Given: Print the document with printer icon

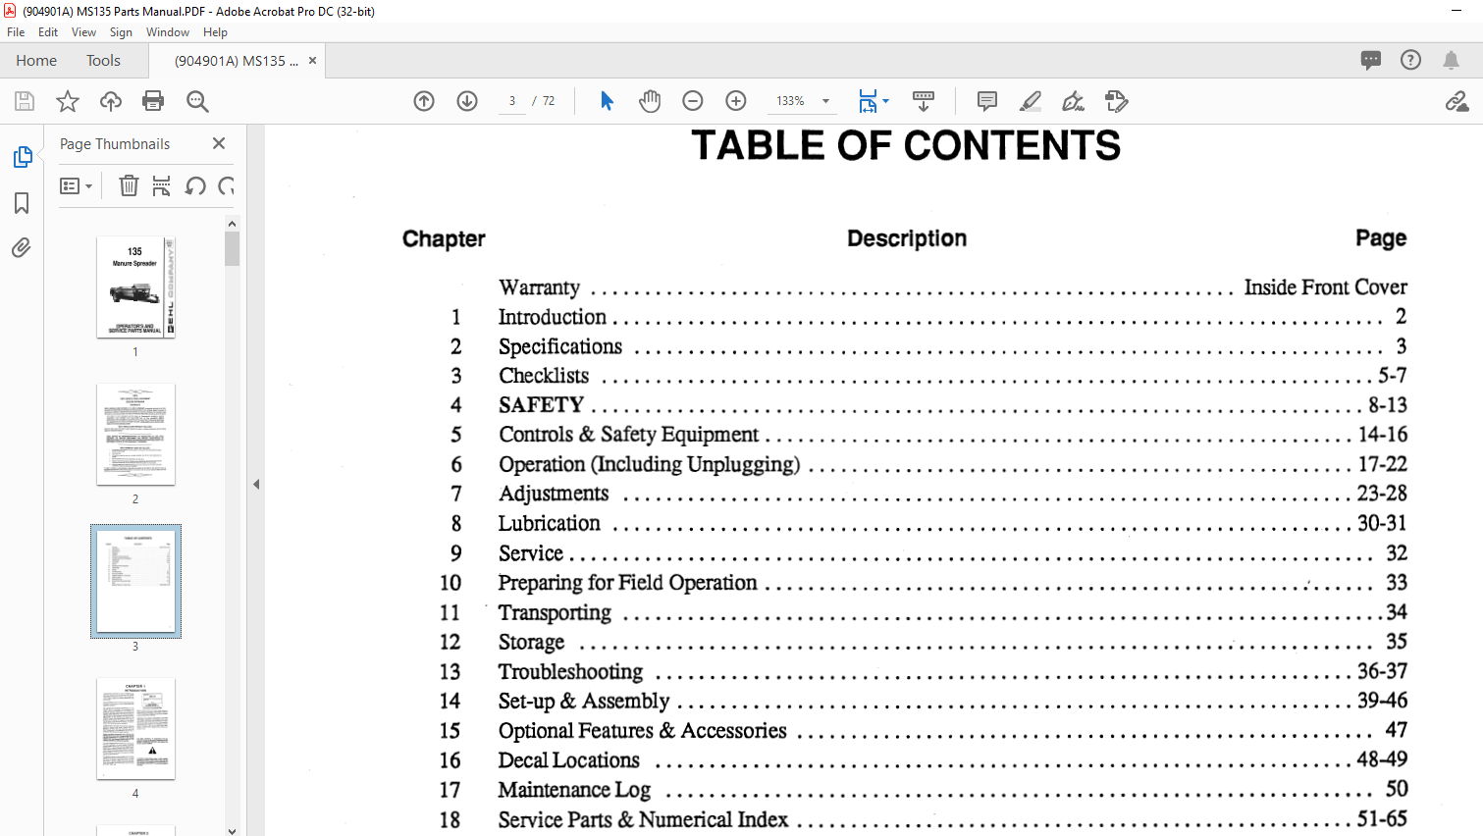Looking at the screenshot, I should [x=153, y=101].
